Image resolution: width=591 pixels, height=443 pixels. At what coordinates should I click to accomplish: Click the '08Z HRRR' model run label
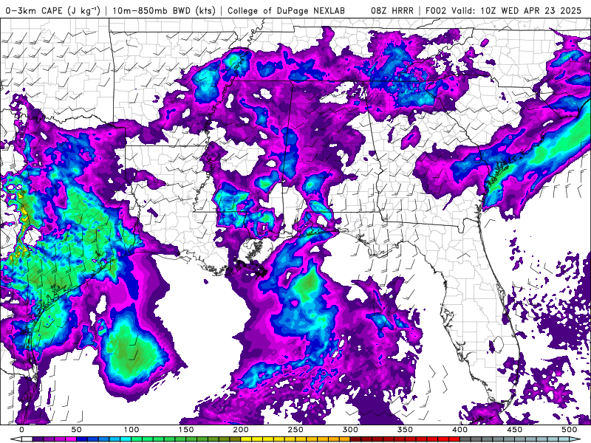[x=392, y=10]
